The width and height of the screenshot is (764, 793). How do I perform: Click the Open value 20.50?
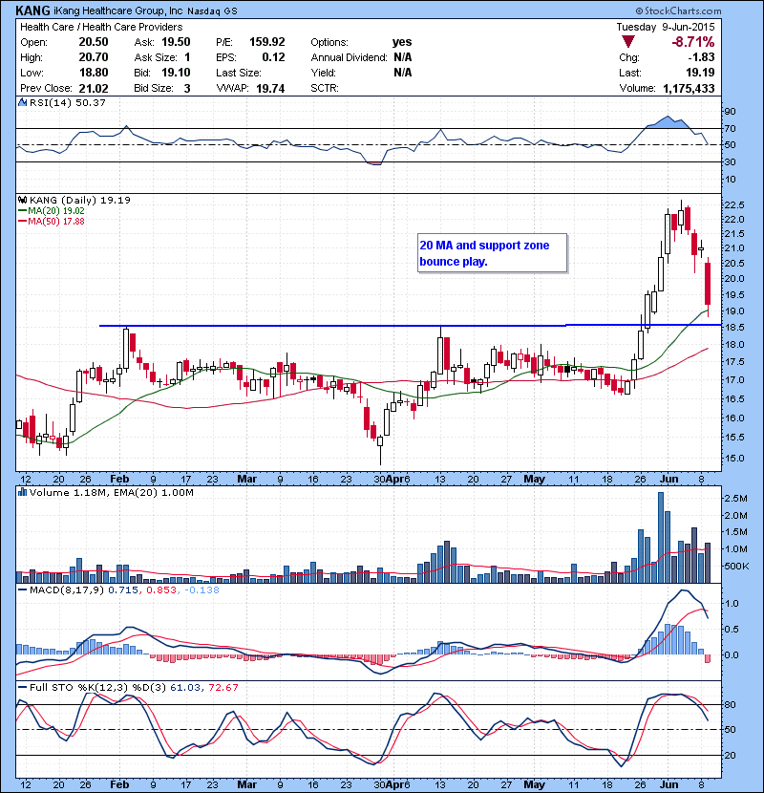tap(94, 42)
